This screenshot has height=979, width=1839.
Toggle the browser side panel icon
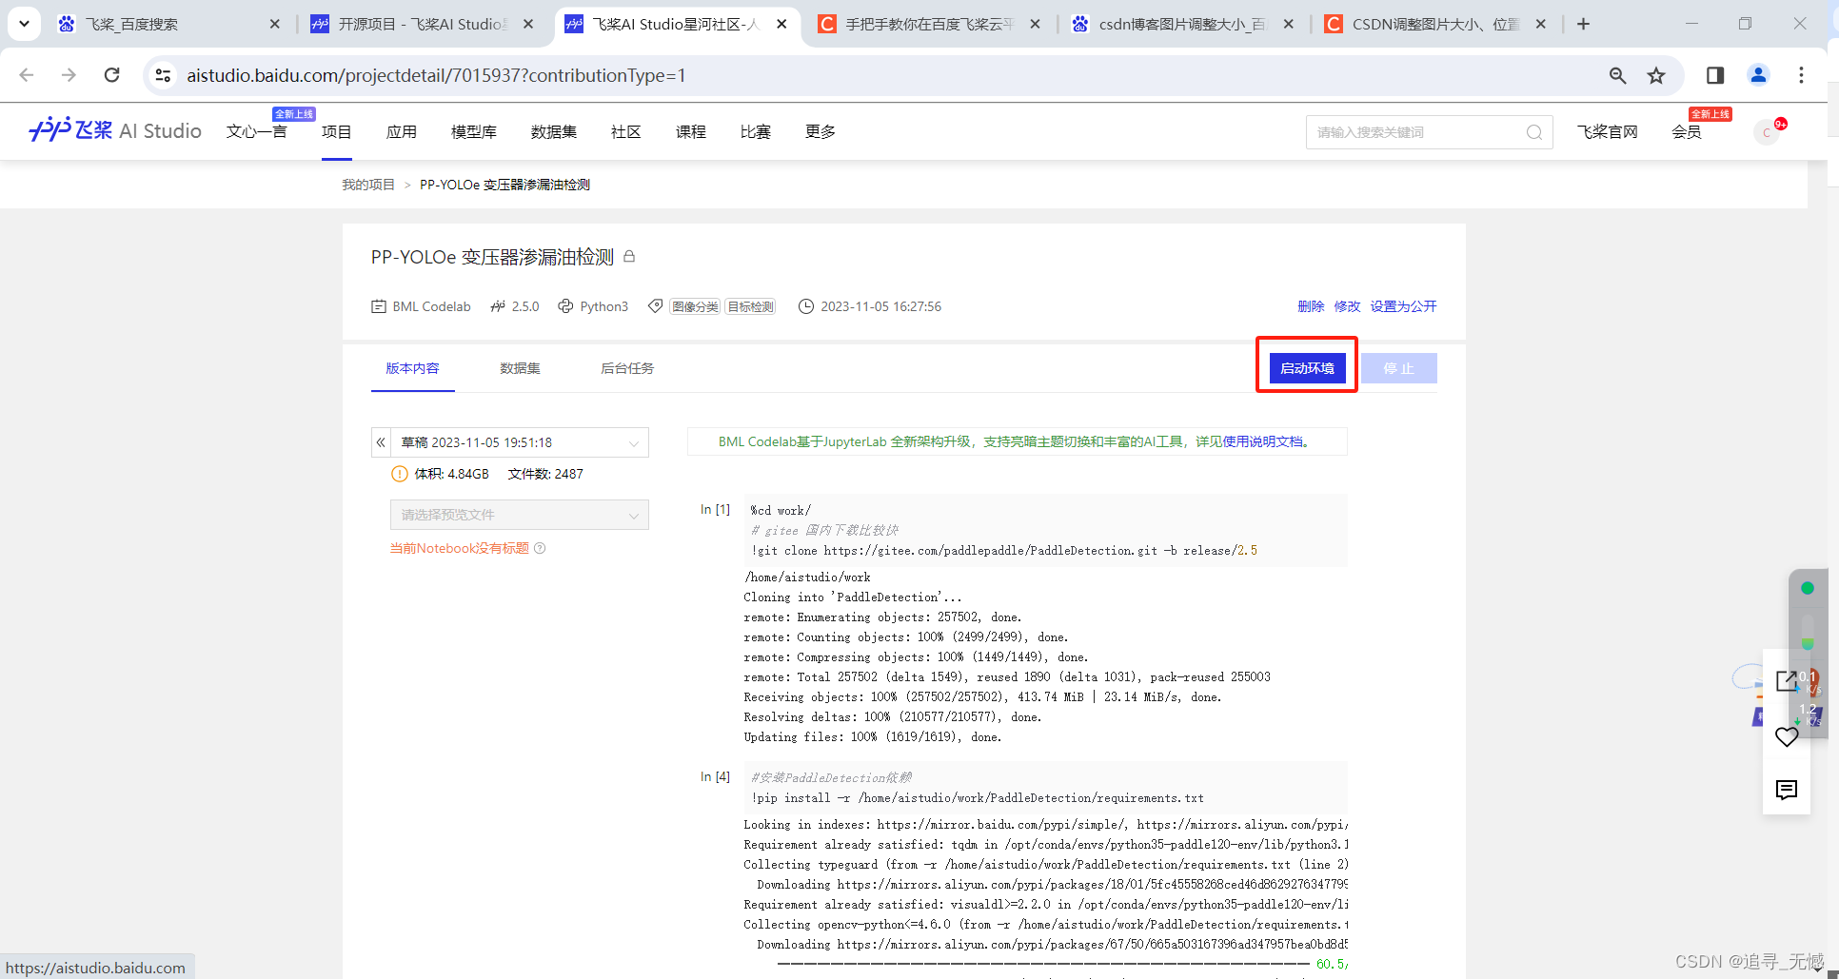[1715, 75]
